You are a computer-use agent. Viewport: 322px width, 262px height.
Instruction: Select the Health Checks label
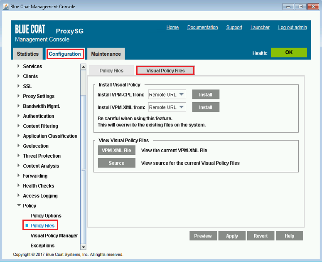(x=38, y=186)
